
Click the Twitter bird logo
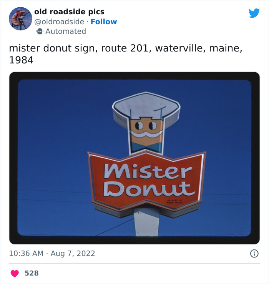[254, 13]
